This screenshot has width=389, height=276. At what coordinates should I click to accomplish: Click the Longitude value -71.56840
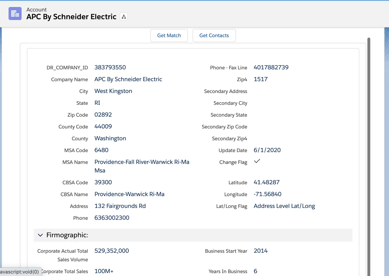pyautogui.click(x=267, y=194)
